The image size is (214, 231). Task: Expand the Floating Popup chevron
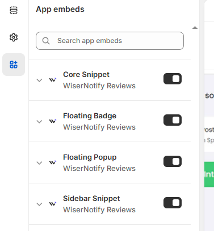coord(39,163)
